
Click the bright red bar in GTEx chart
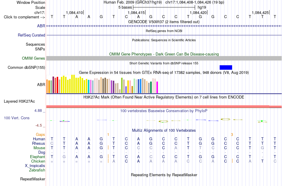click(x=57, y=85)
